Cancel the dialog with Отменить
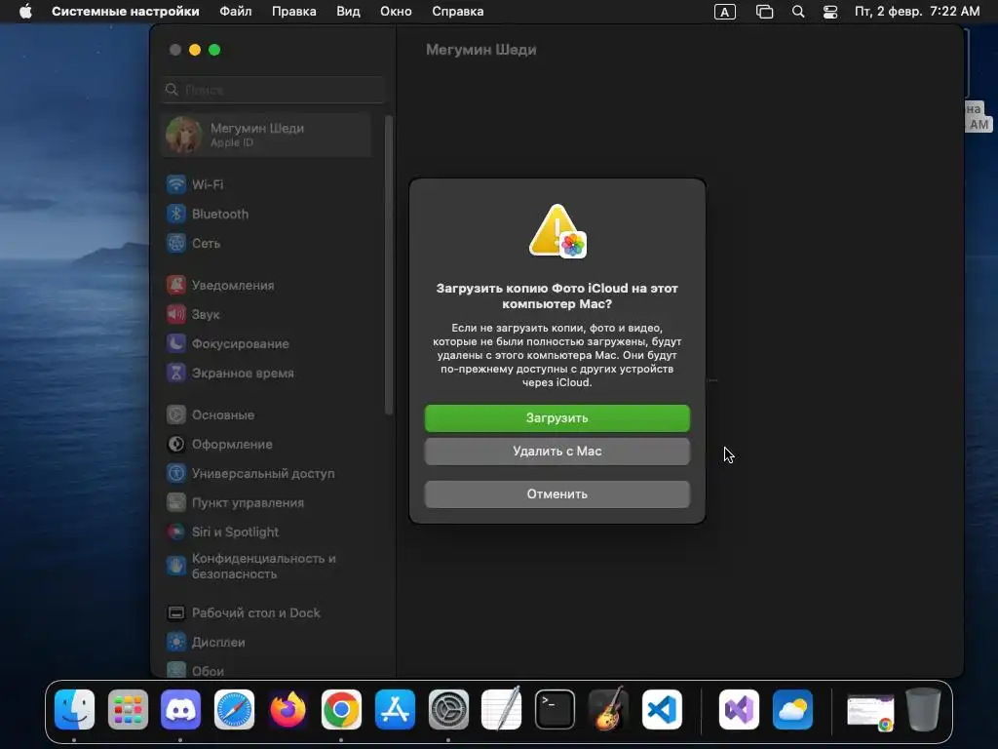 tap(557, 494)
